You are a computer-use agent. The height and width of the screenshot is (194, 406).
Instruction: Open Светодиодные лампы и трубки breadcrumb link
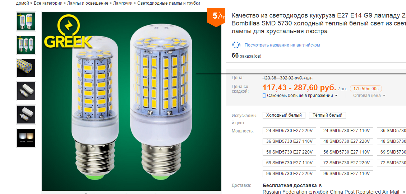(x=169, y=3)
